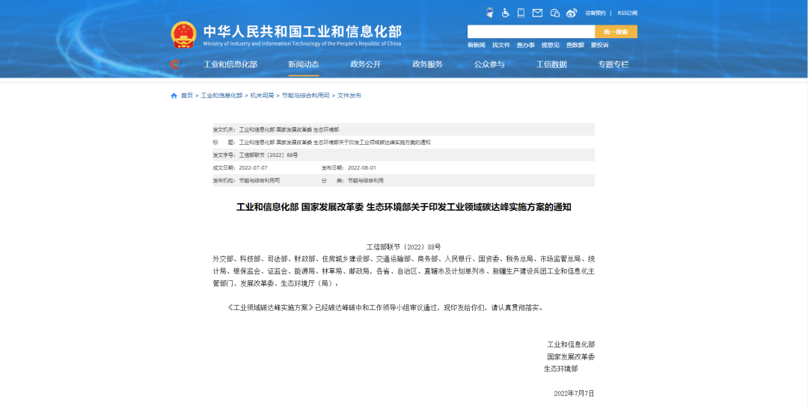Open 机关司局 breadcrumb link
The image size is (808, 411).
pyautogui.click(x=263, y=96)
